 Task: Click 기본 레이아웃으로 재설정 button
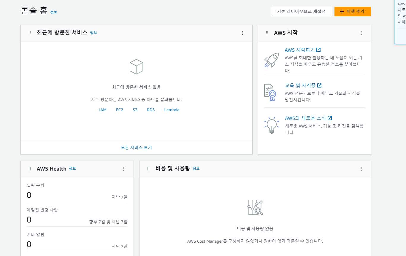point(301,12)
